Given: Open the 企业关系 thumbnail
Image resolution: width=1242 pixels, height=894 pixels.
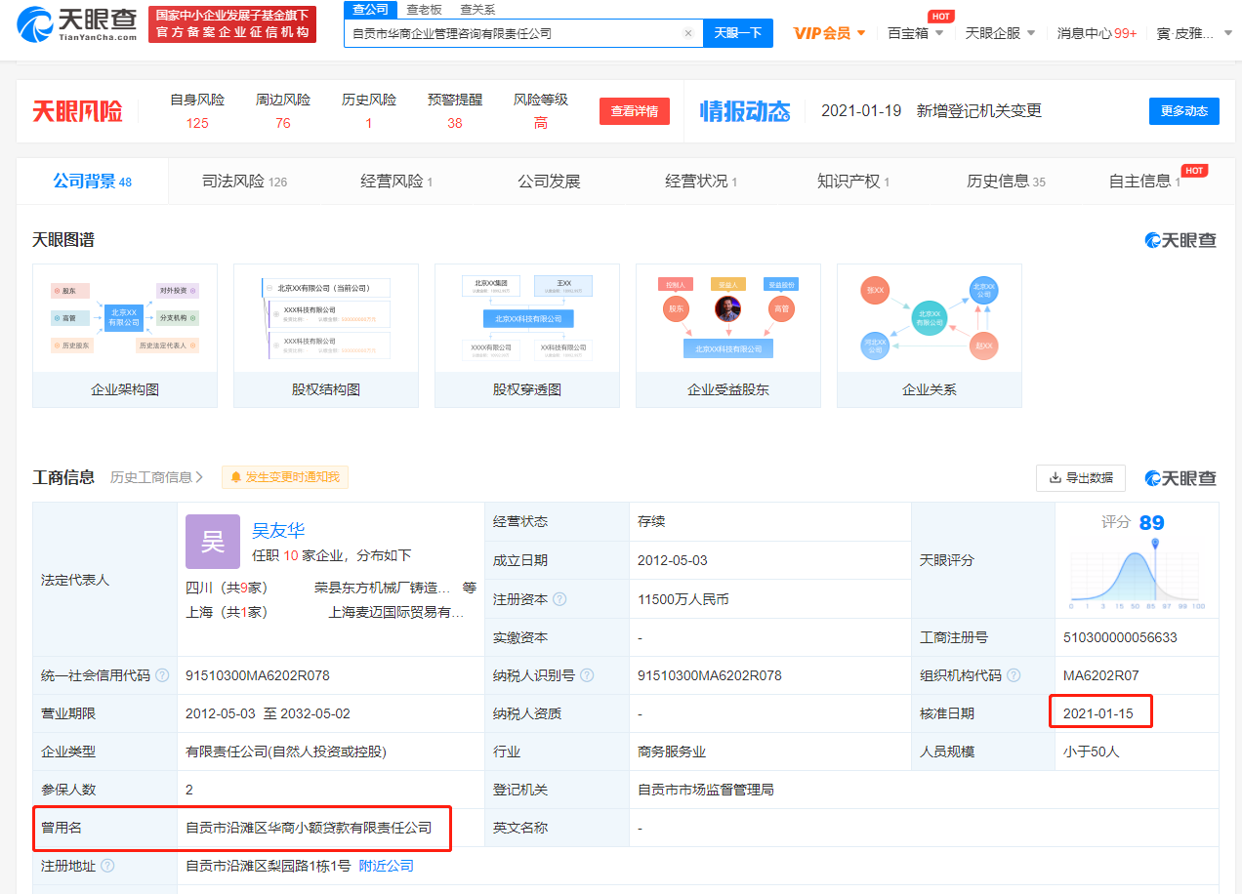Looking at the screenshot, I should (x=930, y=335).
